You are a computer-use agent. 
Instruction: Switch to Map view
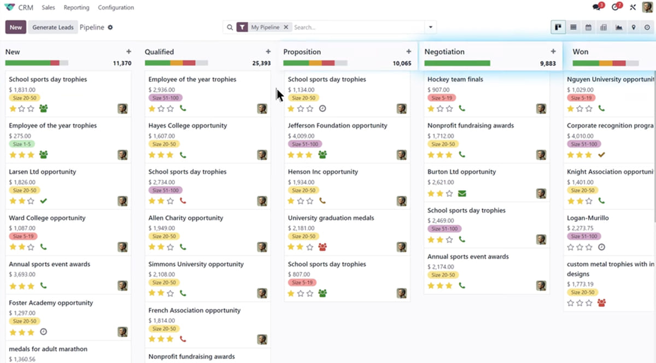634,27
